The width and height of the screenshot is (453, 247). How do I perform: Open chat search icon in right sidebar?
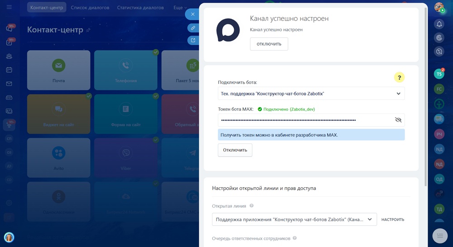click(x=439, y=52)
